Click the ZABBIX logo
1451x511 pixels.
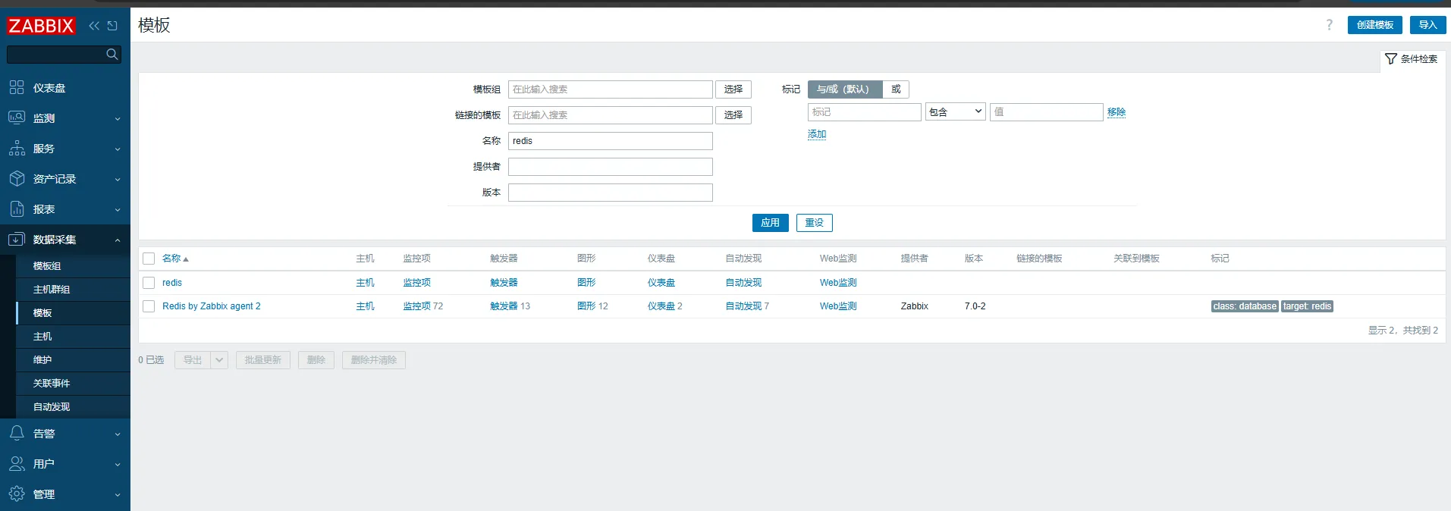[41, 26]
